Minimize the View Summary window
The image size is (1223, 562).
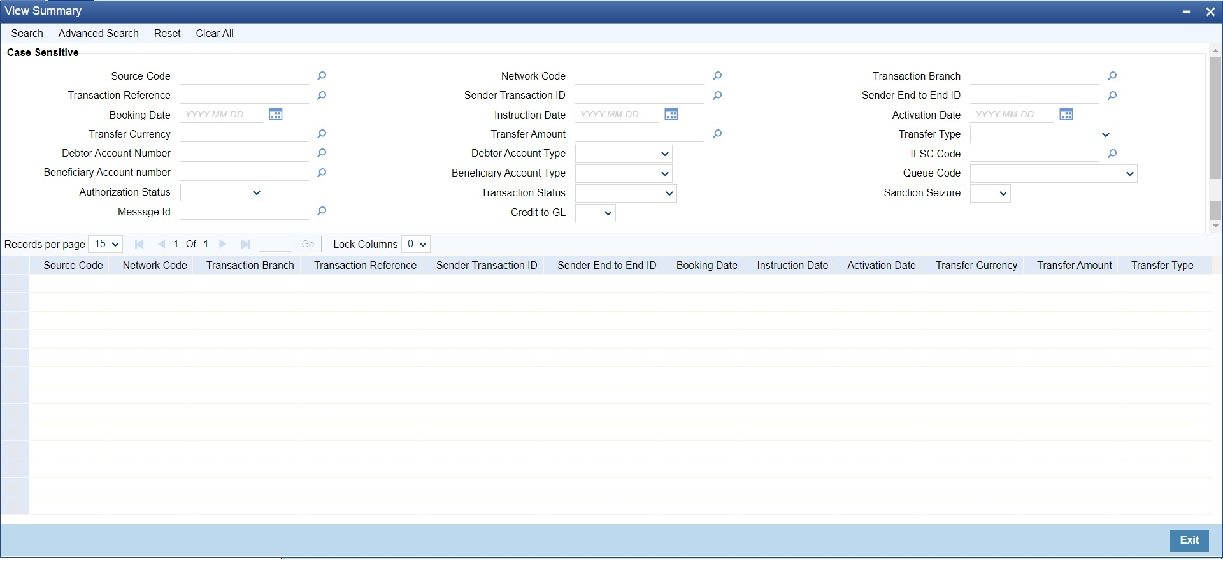coord(1186,11)
